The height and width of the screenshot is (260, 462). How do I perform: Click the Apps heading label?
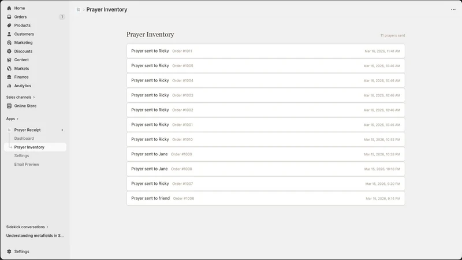pyautogui.click(x=10, y=119)
